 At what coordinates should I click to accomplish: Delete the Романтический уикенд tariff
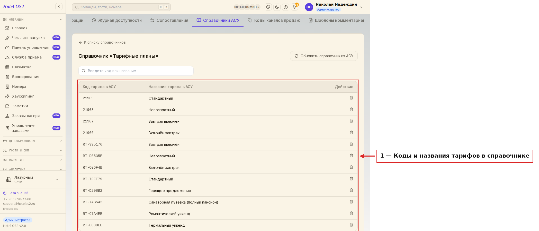[x=351, y=213]
